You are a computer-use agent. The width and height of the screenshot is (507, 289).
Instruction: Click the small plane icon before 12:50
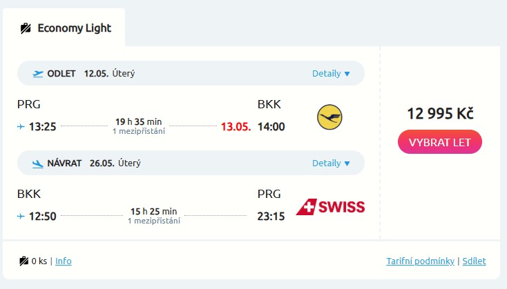click(21, 217)
